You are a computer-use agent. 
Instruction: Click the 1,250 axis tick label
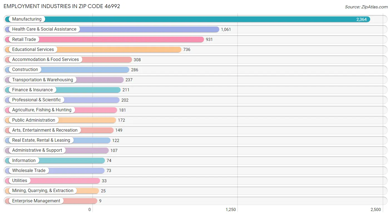click(231, 210)
